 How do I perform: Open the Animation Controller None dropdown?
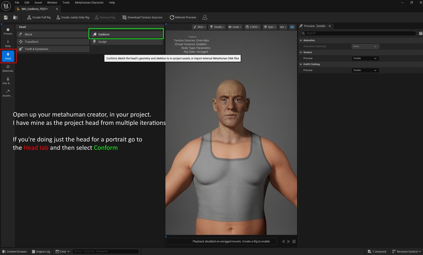365,46
